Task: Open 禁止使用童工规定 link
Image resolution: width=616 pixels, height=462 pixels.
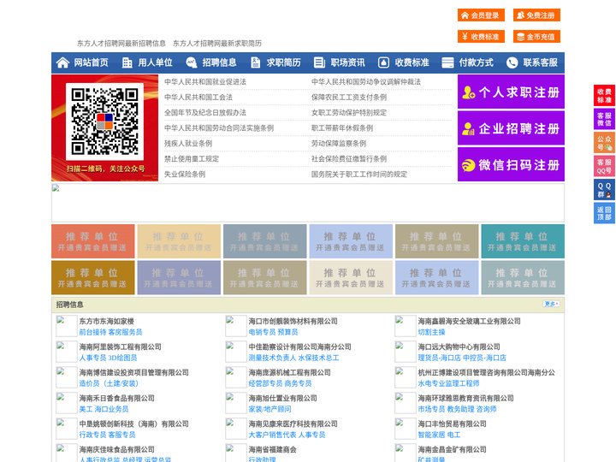Action: [x=192, y=159]
